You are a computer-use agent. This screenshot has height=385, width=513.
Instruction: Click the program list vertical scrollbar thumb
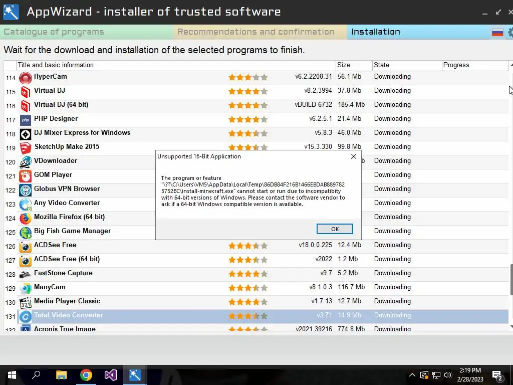point(511,280)
